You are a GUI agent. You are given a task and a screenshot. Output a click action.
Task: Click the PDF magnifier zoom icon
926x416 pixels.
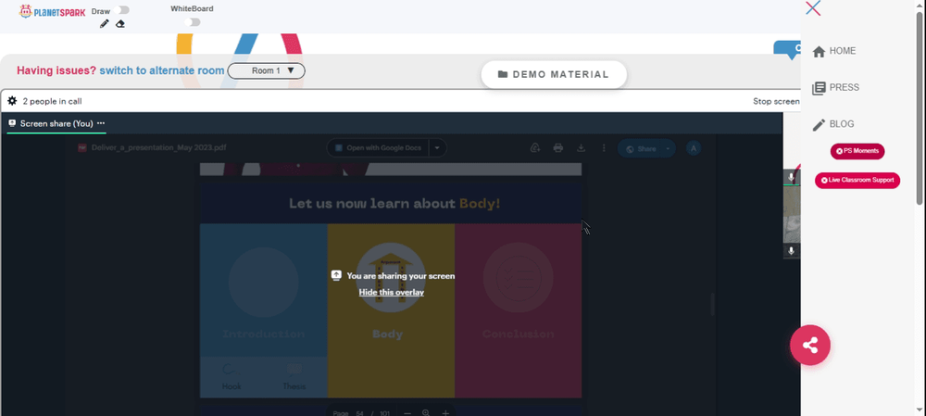point(426,412)
